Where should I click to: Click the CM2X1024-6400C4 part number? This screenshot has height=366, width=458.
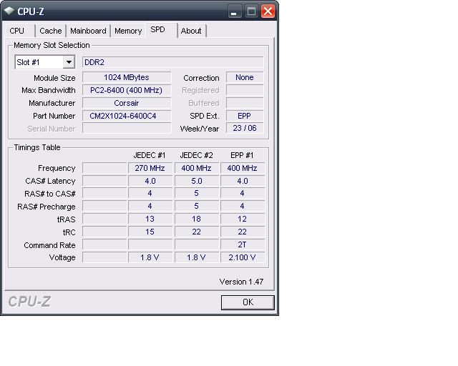pyautogui.click(x=127, y=116)
